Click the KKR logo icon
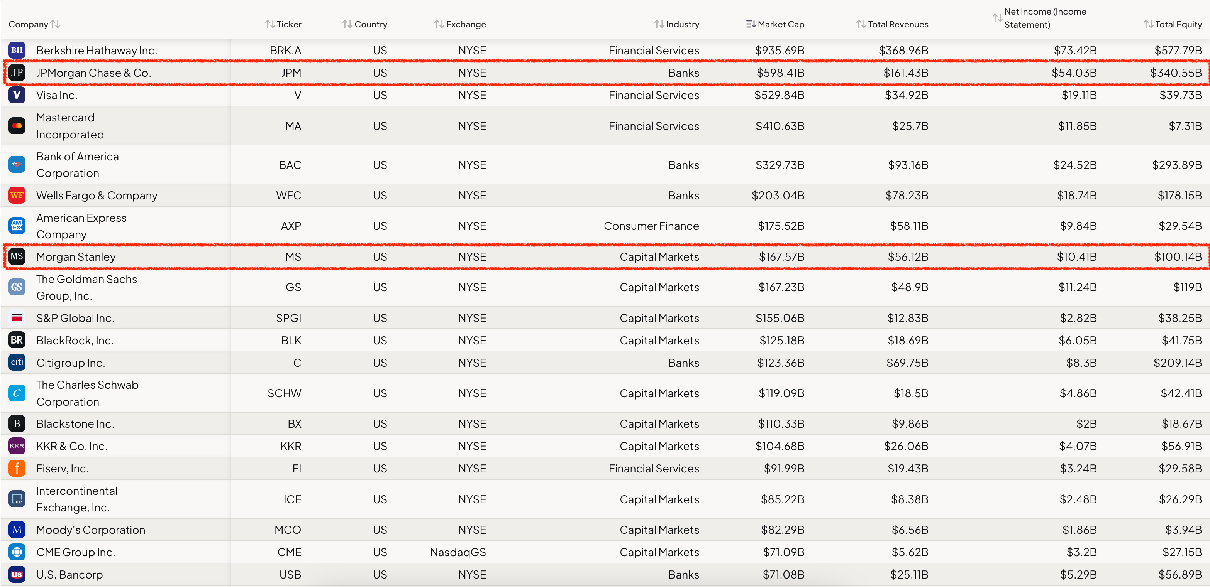This screenshot has height=587, width=1210. 17,446
